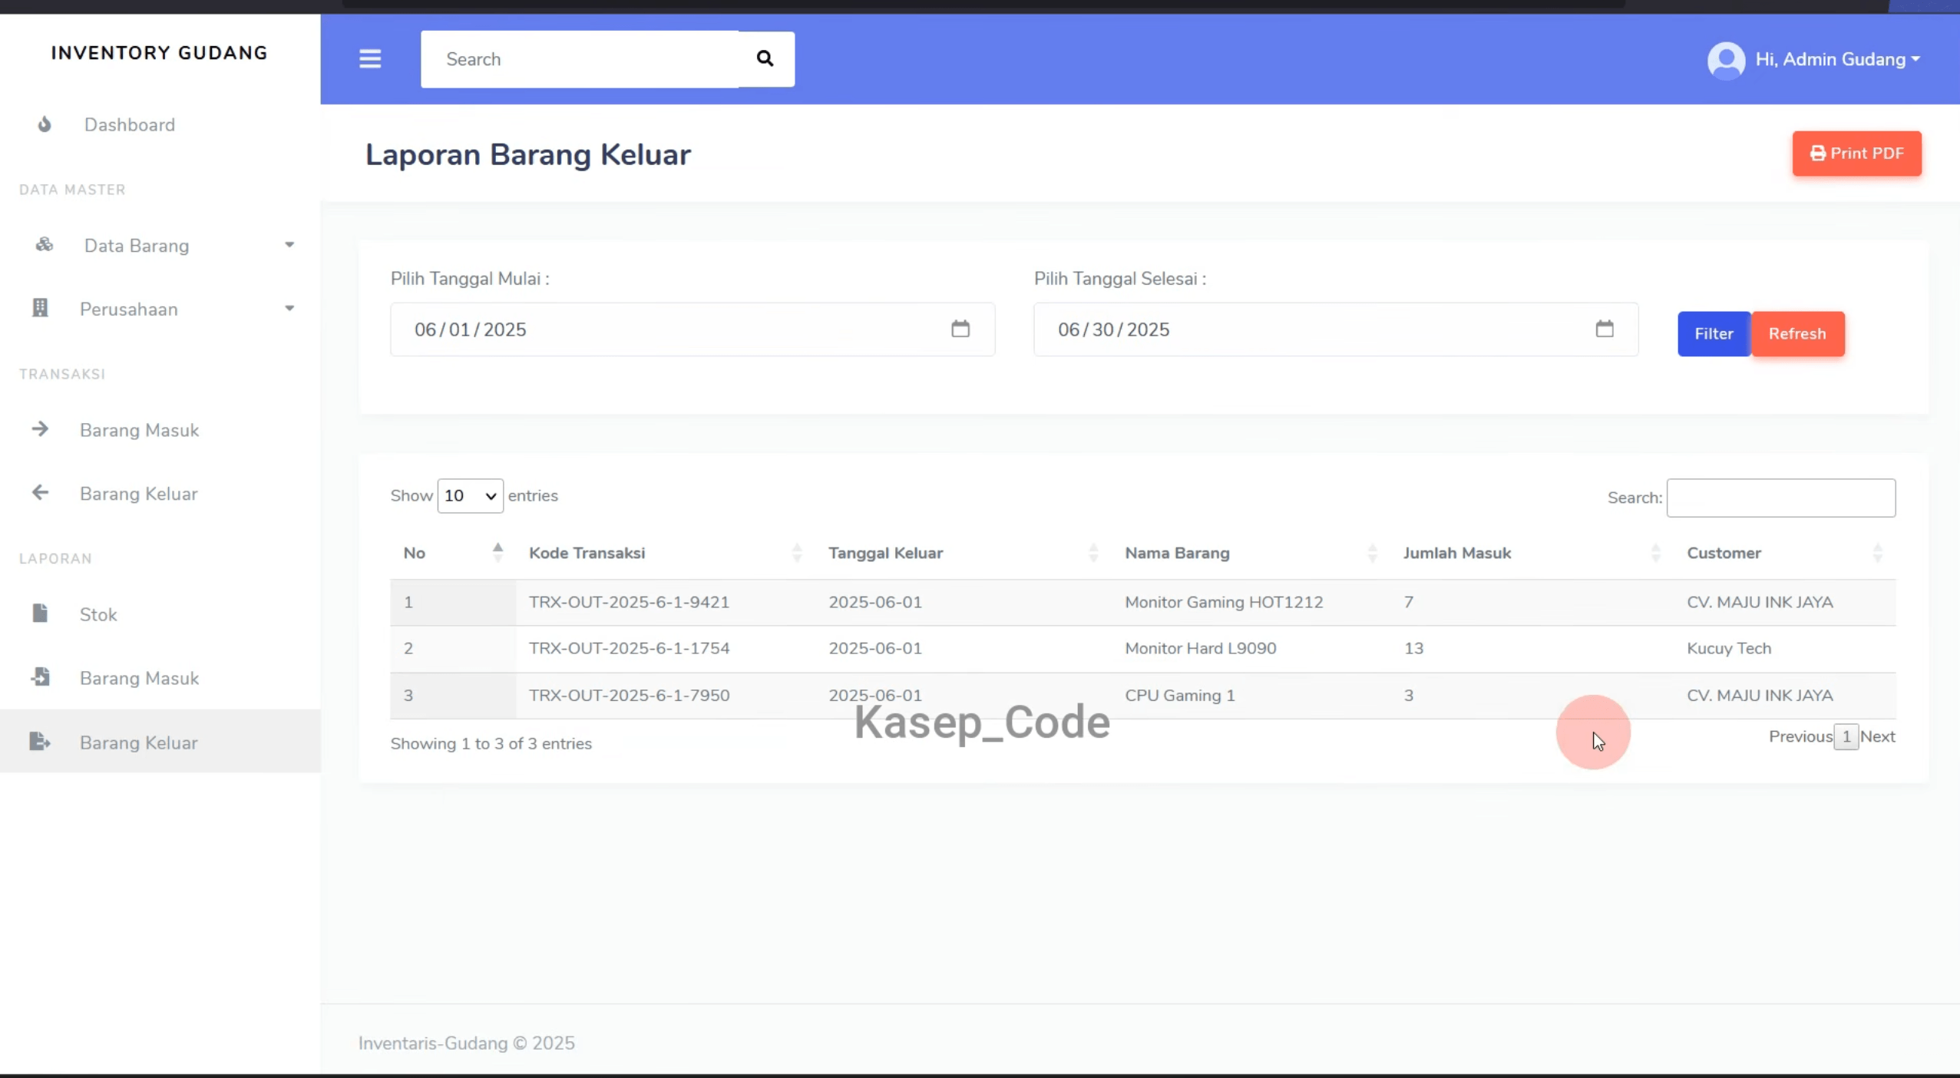
Task: Sort table by No column arrow
Action: coord(497,553)
